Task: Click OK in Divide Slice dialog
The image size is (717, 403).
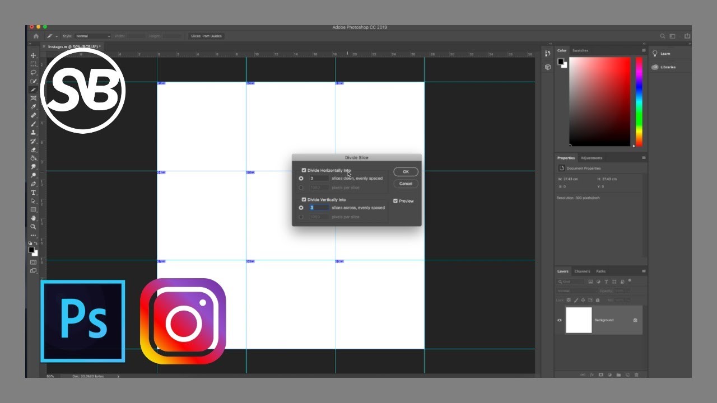Action: (x=406, y=172)
